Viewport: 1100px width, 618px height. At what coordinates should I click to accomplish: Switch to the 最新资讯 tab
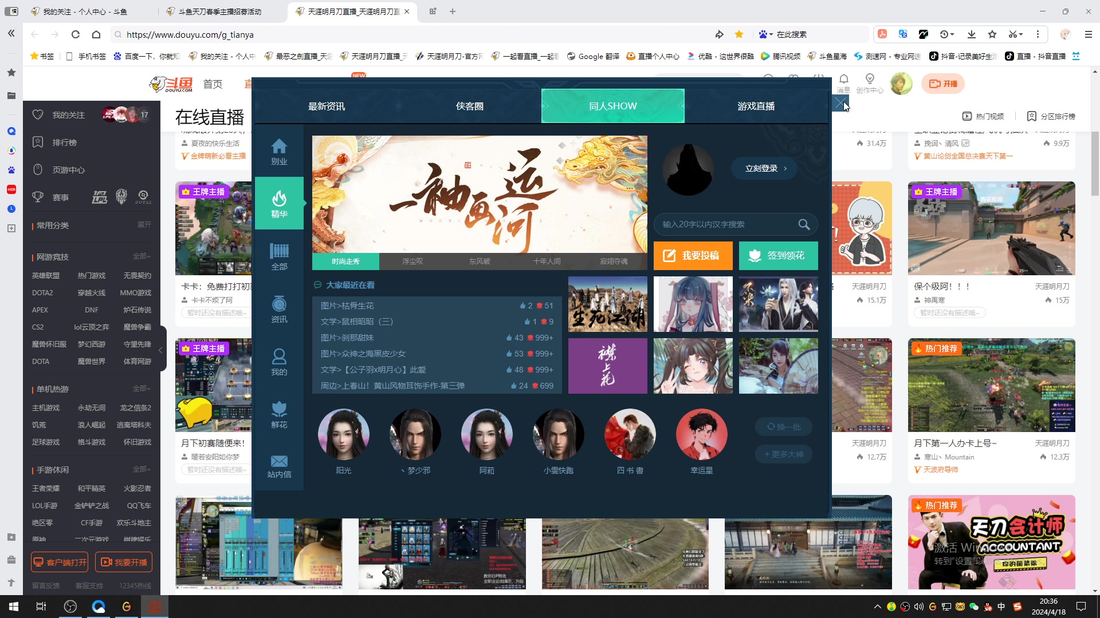pyautogui.click(x=327, y=106)
